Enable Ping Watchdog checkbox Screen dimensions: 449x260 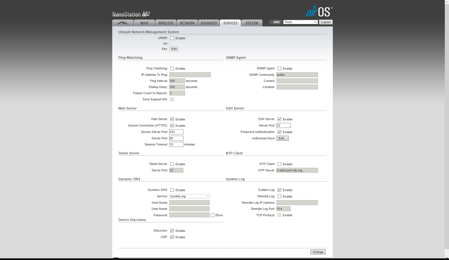click(172, 69)
